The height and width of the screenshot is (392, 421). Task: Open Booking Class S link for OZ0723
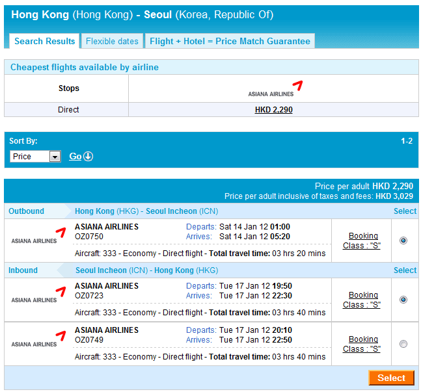362,300
